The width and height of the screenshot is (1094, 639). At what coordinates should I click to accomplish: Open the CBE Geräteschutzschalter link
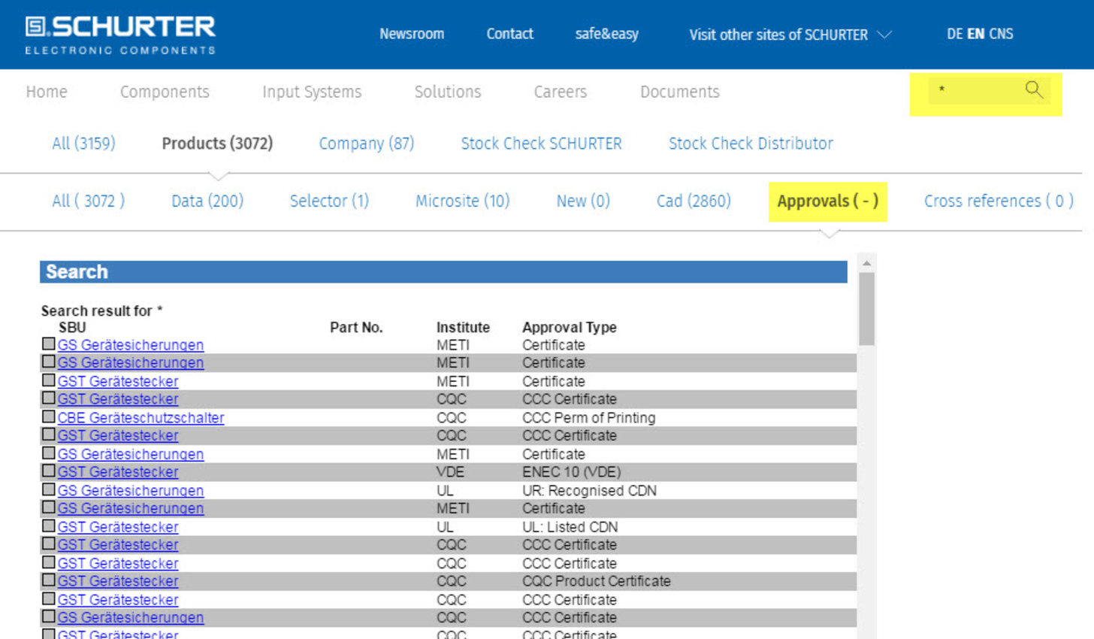[x=141, y=417]
